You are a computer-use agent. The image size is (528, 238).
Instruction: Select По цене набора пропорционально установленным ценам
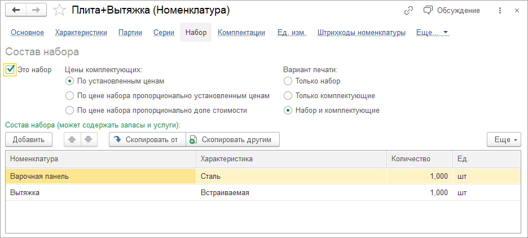pos(69,96)
